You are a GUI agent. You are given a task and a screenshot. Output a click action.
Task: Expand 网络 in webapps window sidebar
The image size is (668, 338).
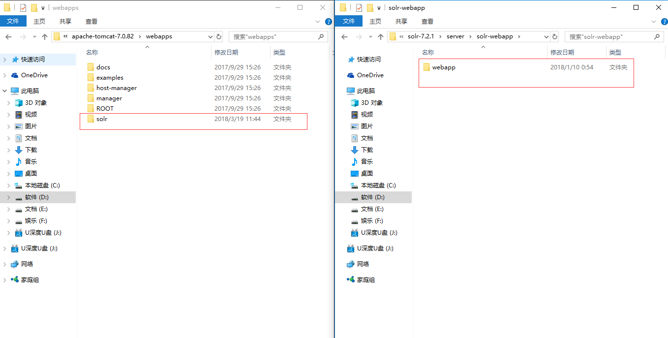point(4,264)
